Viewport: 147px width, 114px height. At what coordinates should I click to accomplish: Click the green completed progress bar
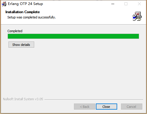point(73,36)
